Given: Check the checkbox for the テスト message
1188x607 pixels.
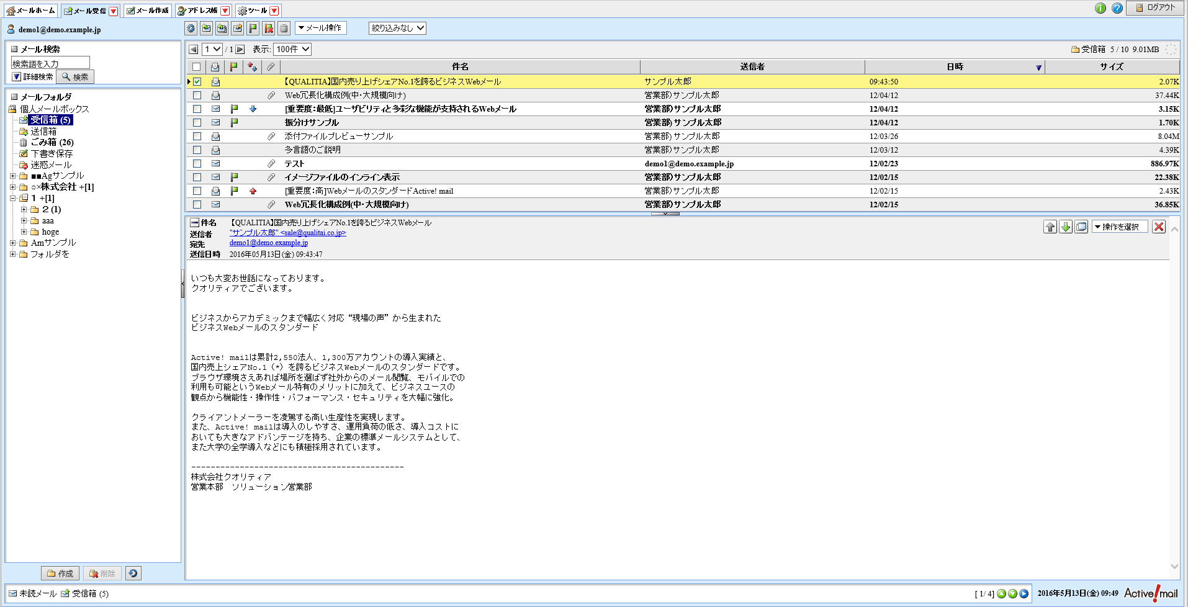Looking at the screenshot, I should coord(197,163).
